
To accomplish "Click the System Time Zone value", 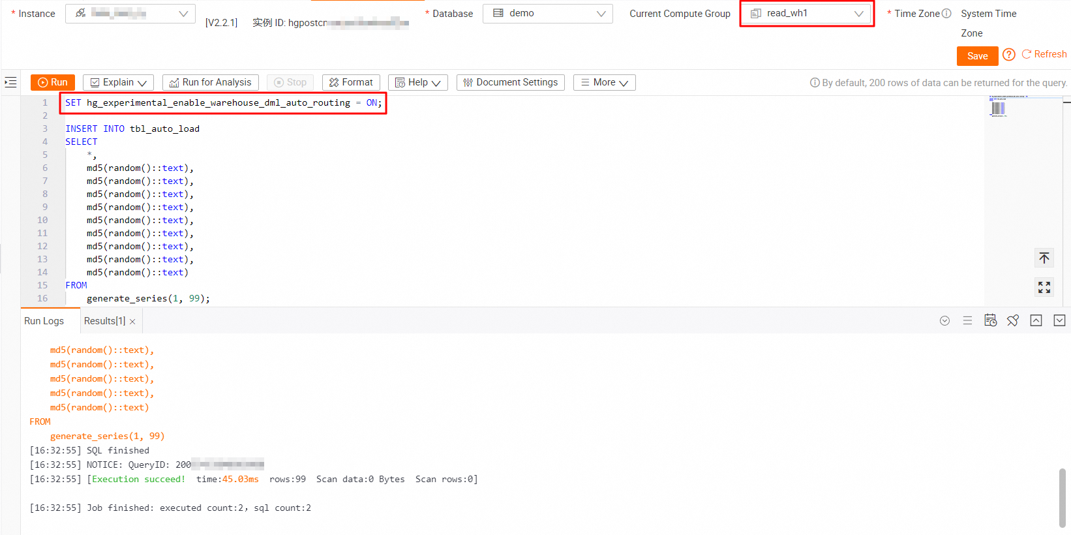I will pos(988,23).
